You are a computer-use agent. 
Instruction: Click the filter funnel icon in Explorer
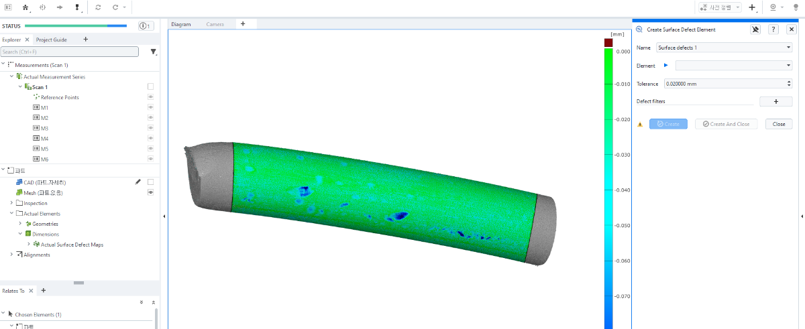pyautogui.click(x=154, y=52)
